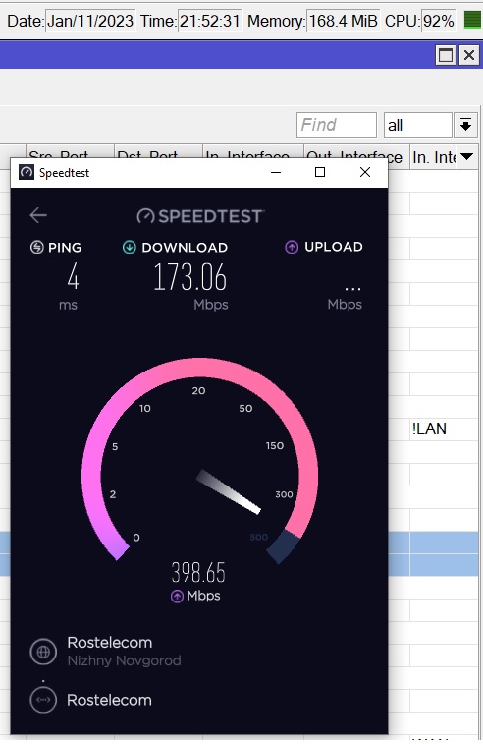The height and width of the screenshot is (744, 483).
Task: Click Rostelecom Nizhny Novgorod server link
Action: (x=125, y=651)
